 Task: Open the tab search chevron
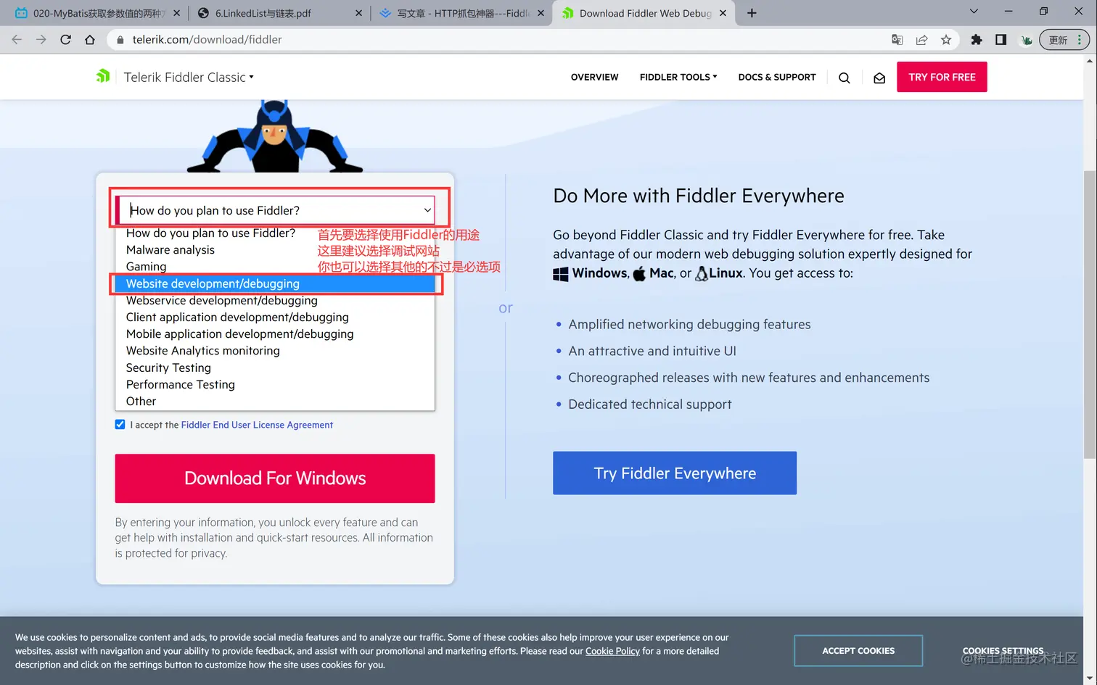pyautogui.click(x=974, y=12)
